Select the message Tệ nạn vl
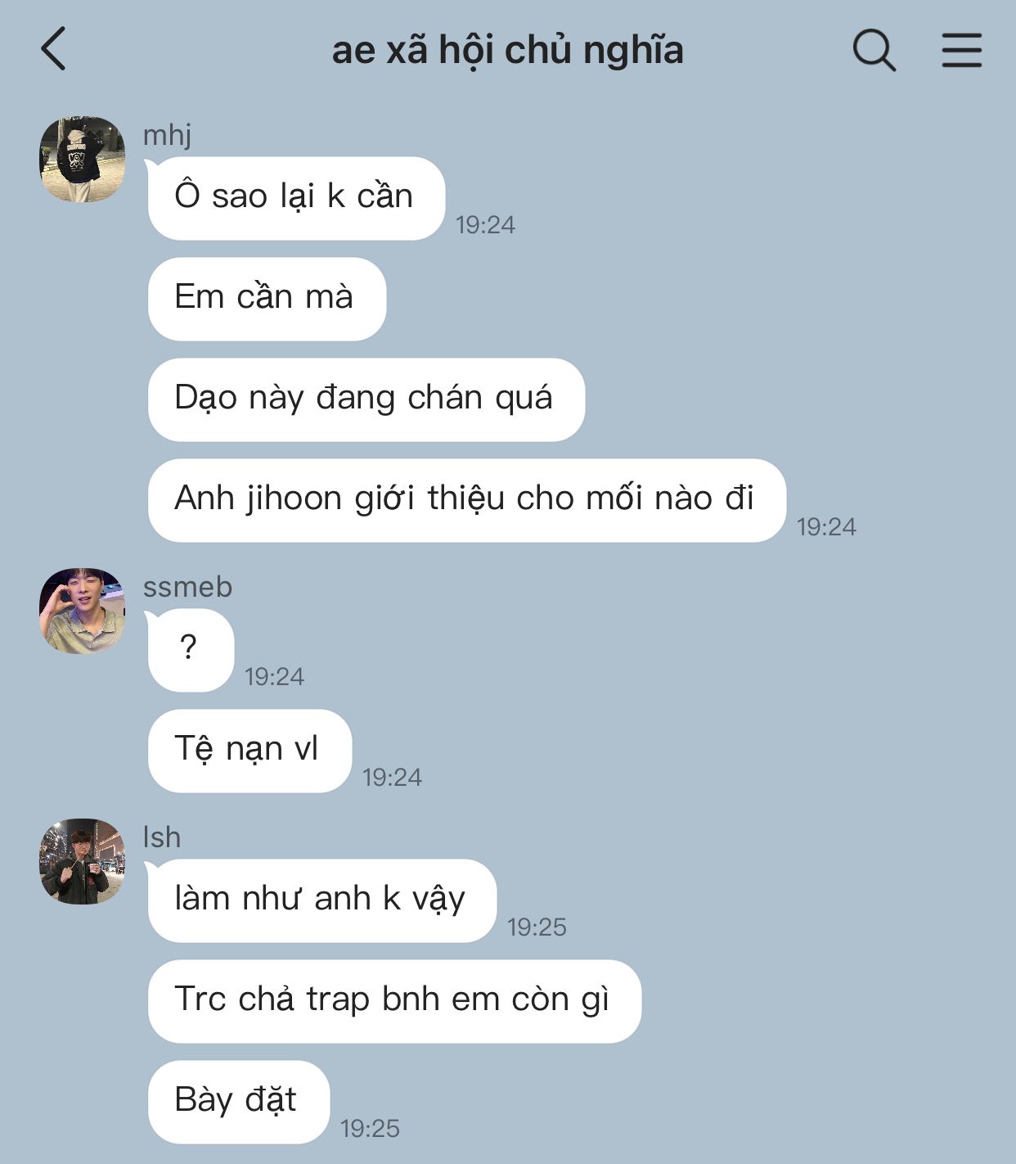The image size is (1016, 1164). 250,751
